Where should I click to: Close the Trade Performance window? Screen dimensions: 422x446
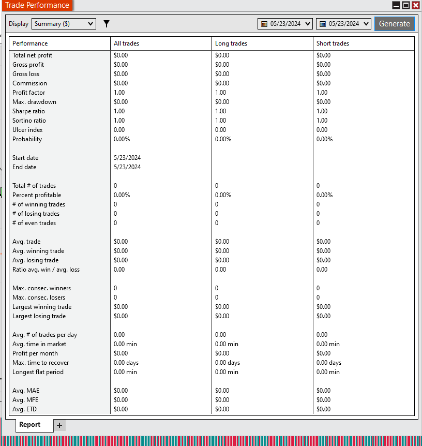[415, 5]
